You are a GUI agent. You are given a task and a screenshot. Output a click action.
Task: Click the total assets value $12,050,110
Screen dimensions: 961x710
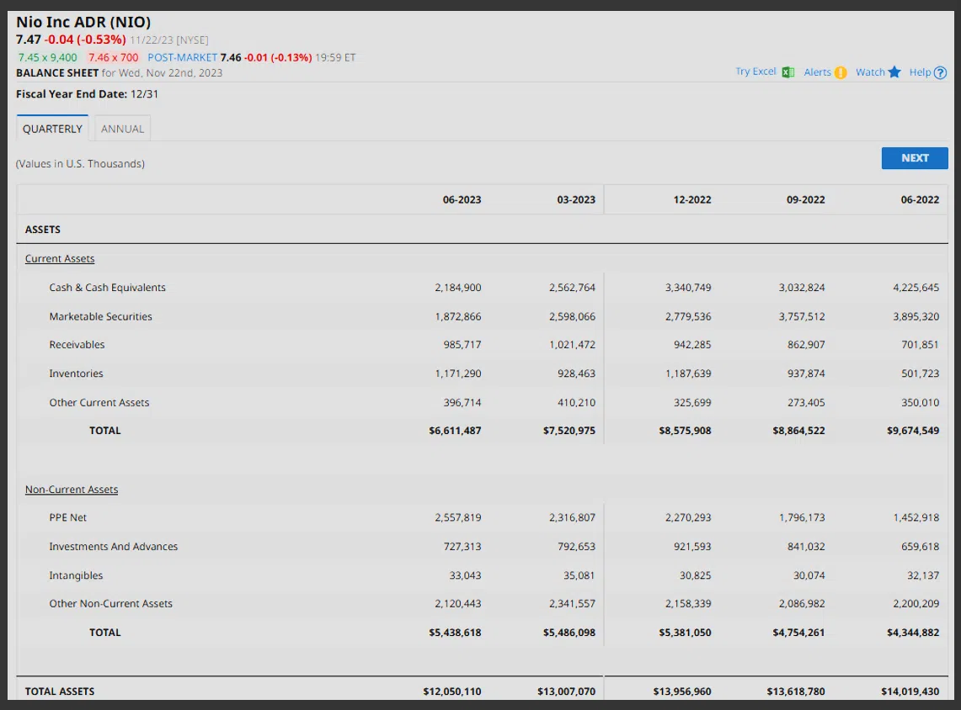pos(451,691)
